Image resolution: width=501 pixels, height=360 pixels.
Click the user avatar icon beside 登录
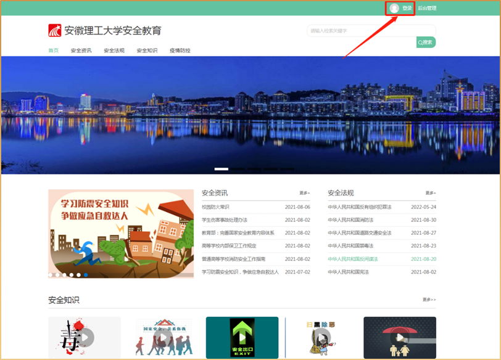click(394, 9)
